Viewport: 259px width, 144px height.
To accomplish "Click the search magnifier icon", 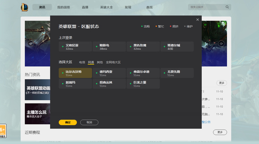I will 227,7.
